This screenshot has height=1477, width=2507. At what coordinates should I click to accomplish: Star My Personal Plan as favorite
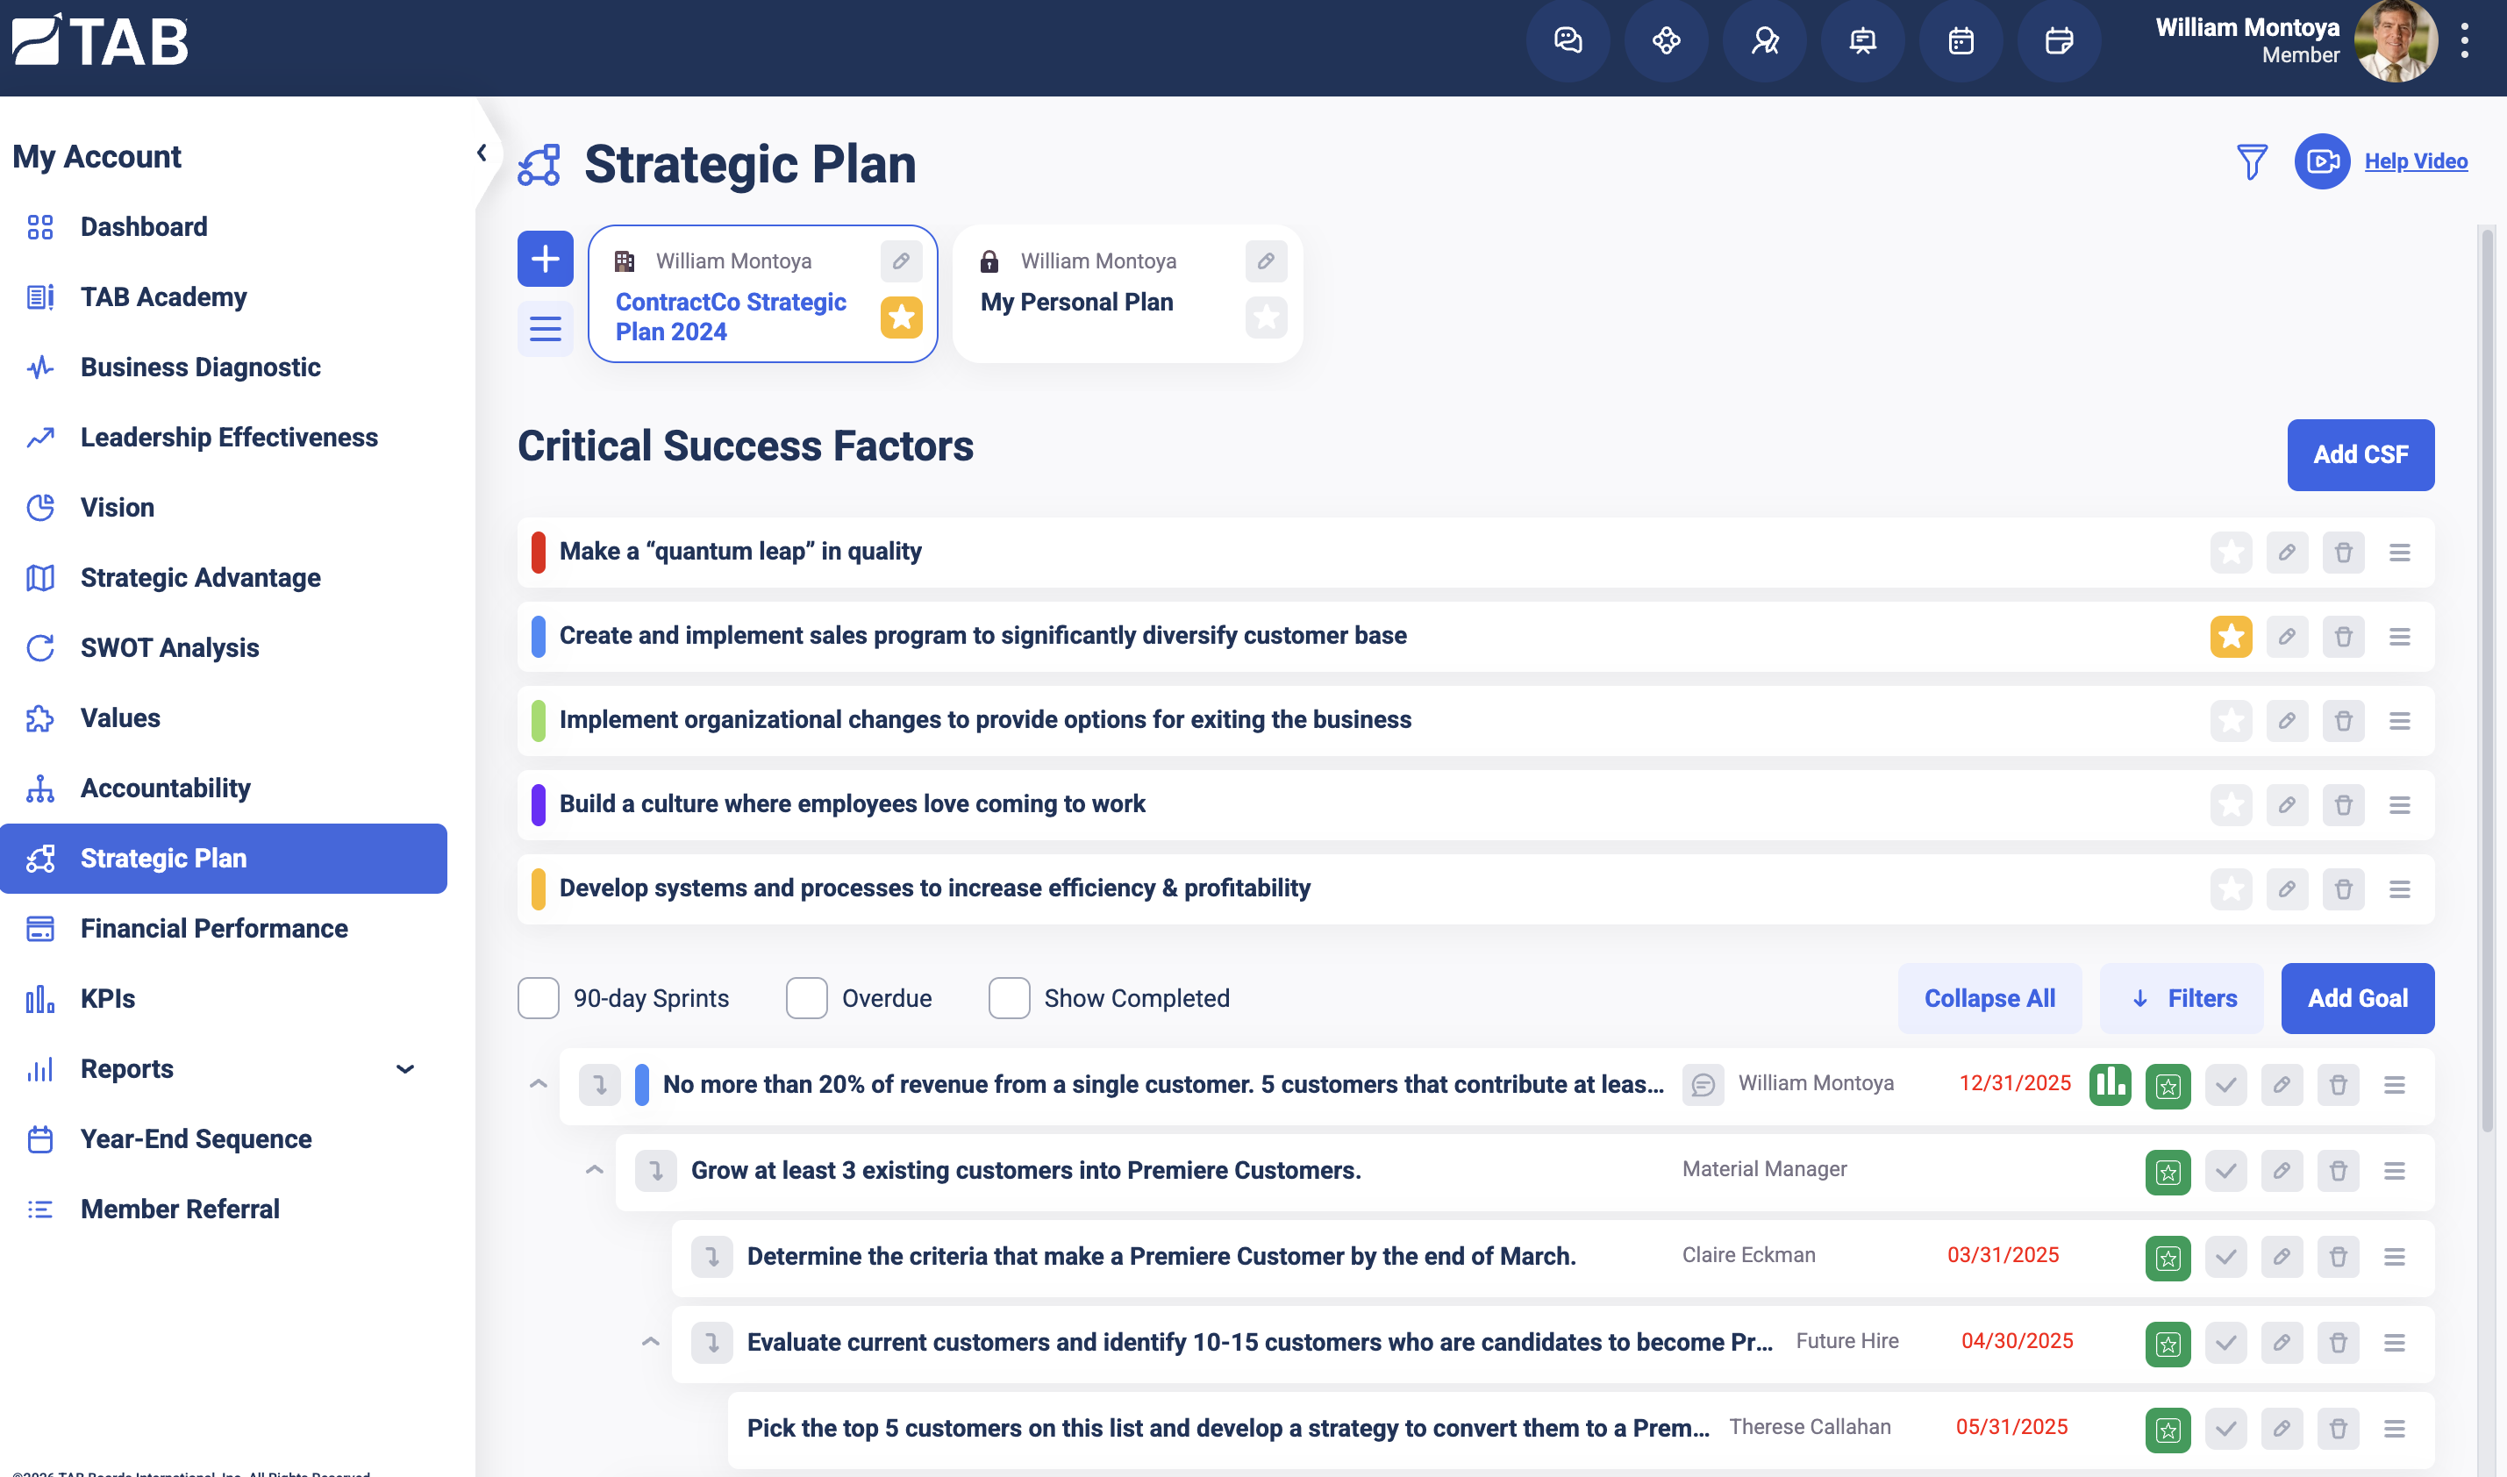click(1266, 318)
